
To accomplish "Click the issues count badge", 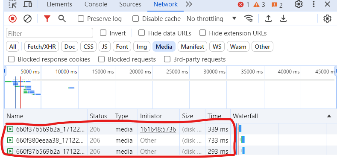I will 277,5.
